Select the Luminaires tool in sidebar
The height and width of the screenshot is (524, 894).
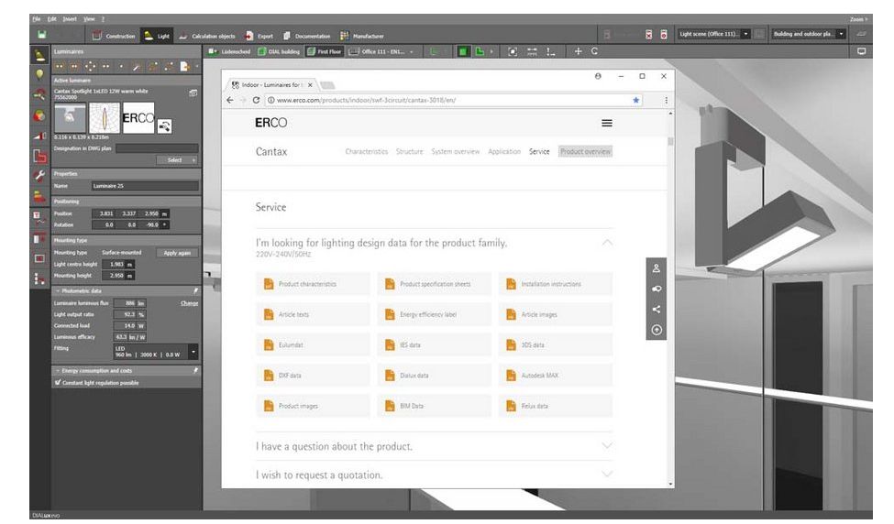[39, 55]
